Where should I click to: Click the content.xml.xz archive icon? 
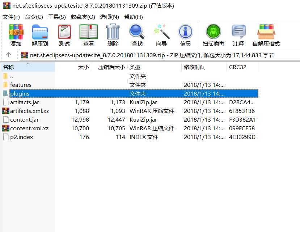(6, 128)
